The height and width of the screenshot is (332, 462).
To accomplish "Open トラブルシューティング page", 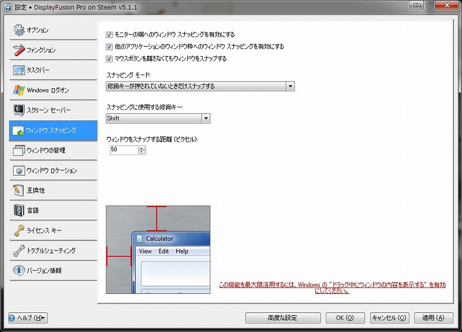I will 53,251.
